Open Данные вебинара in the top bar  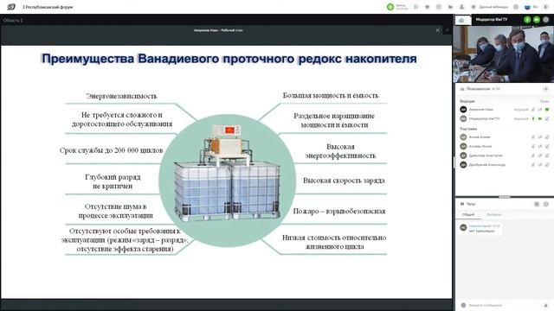tap(490, 7)
